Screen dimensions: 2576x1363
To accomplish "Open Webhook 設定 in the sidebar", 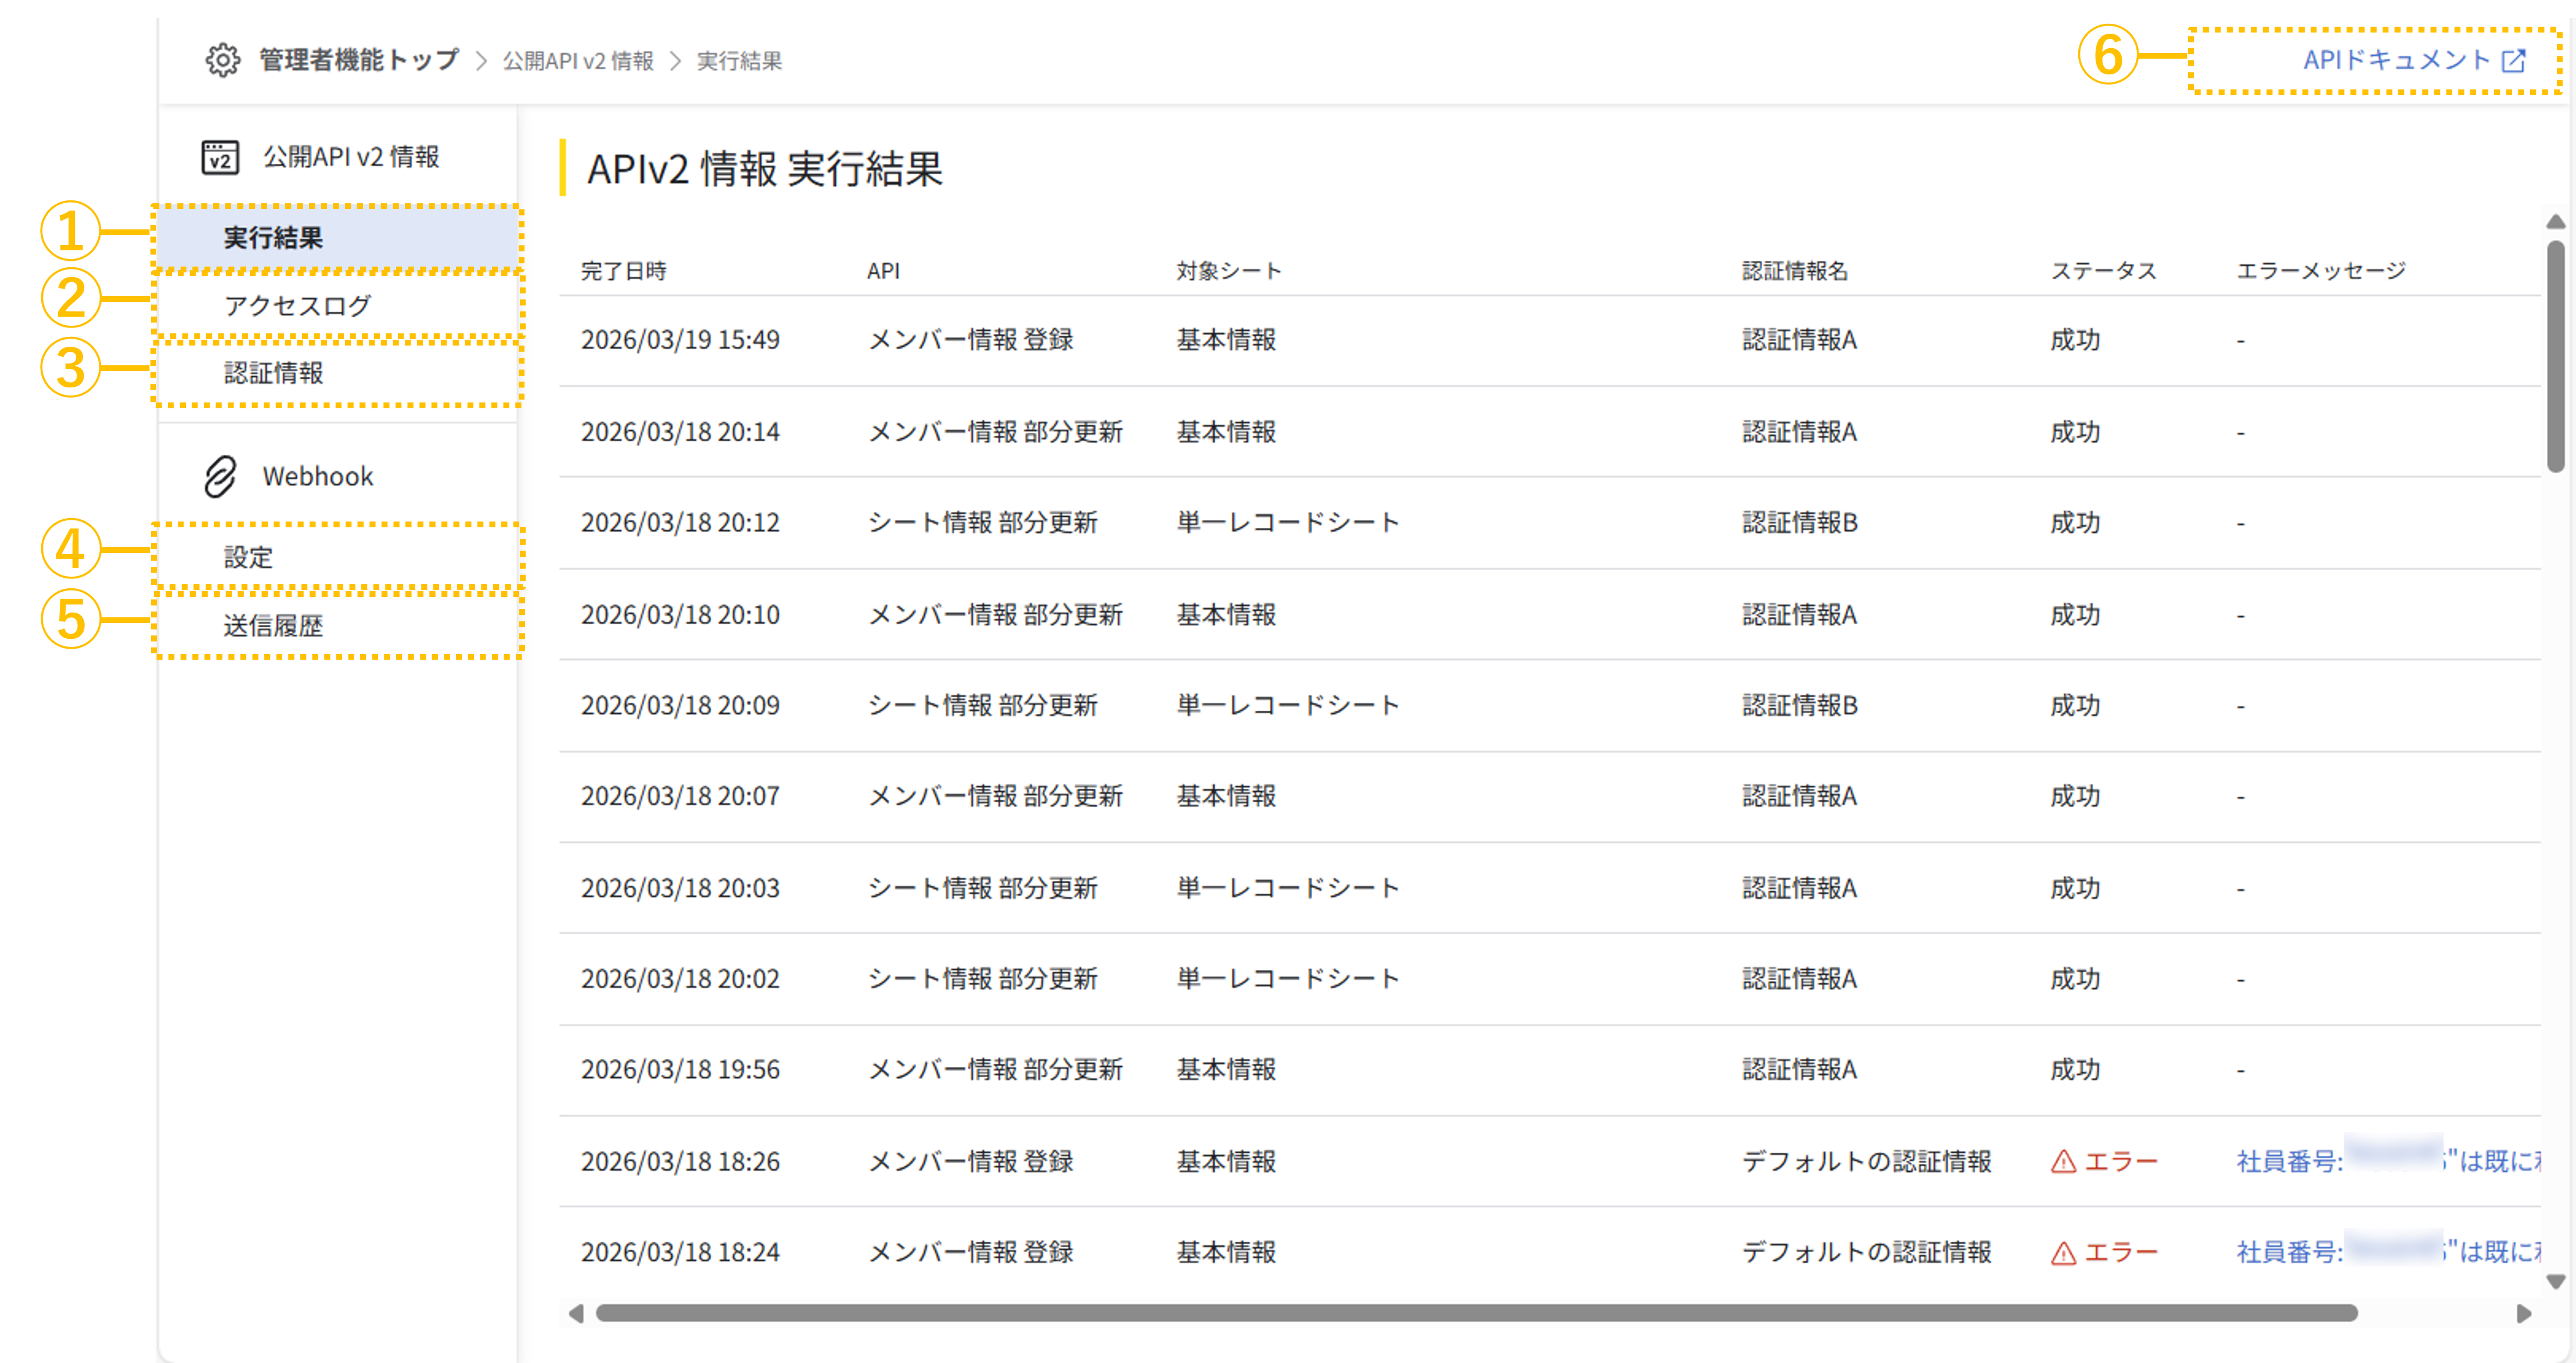I will pos(337,557).
